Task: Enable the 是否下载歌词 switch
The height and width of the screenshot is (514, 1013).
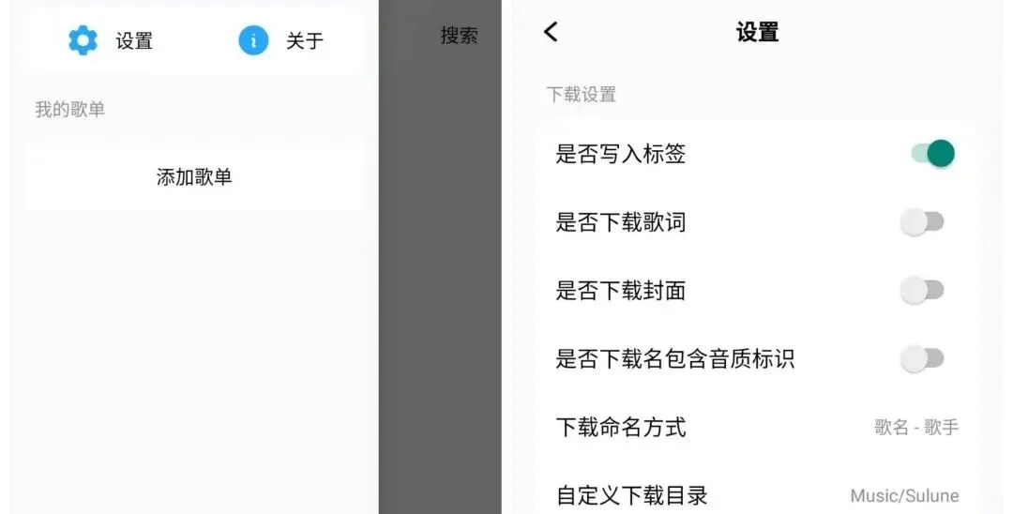Action: click(922, 222)
